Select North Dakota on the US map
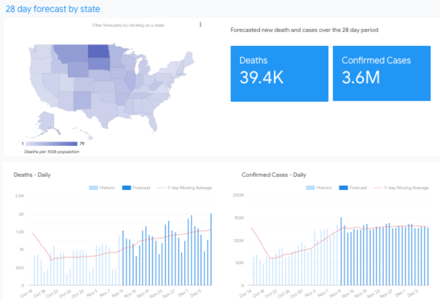 [99, 51]
